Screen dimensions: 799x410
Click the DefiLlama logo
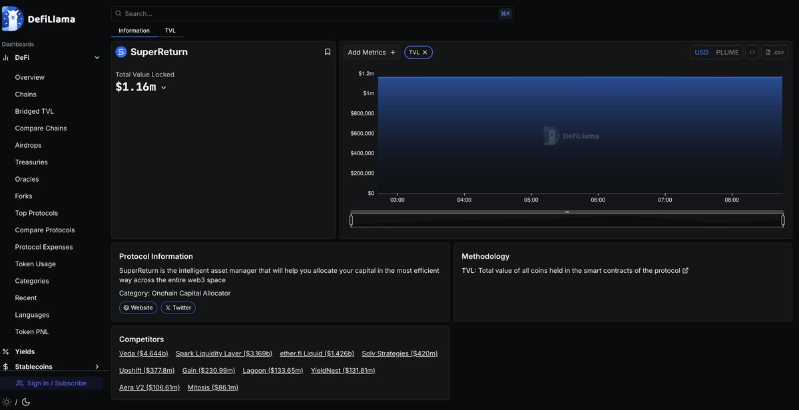[x=39, y=19]
